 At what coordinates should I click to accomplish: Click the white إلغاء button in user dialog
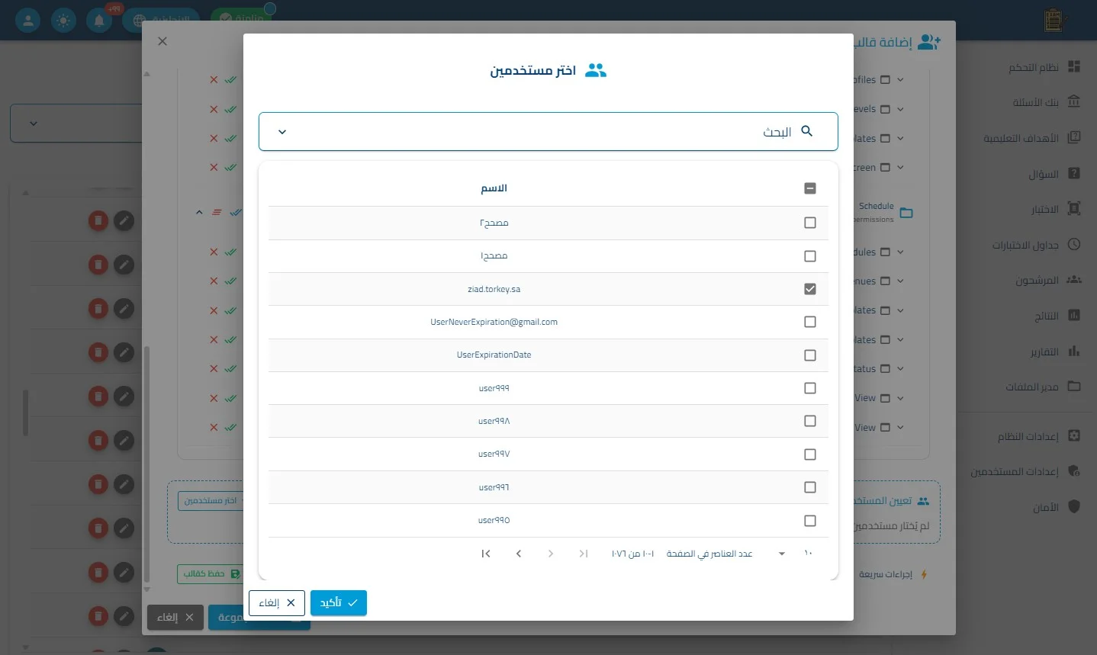[277, 603]
